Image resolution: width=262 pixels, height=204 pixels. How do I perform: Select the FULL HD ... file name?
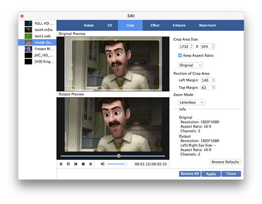point(44,24)
